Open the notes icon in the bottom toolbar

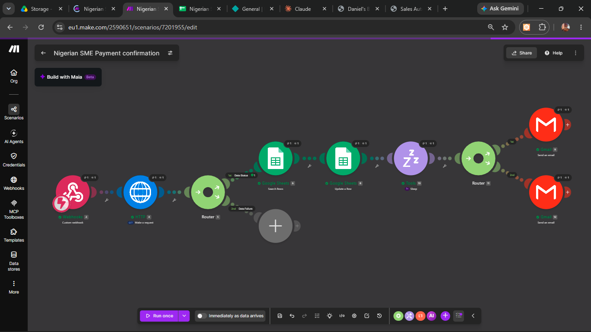tap(367, 316)
